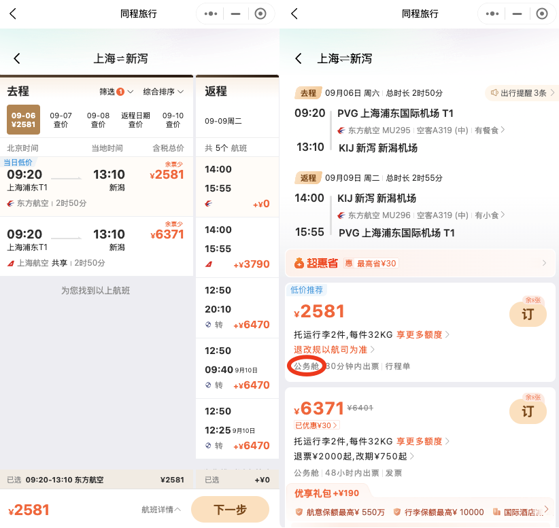Screen dimensions: 559x528
Task: Select return flight arriving 12:25 9月10日
Action: (x=237, y=429)
